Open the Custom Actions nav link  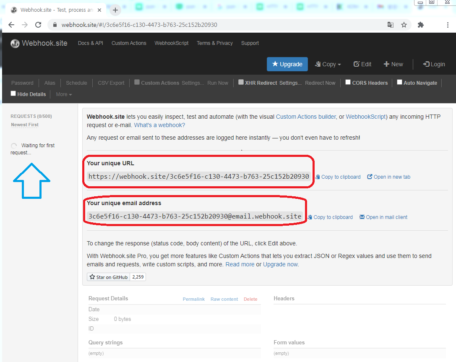[x=129, y=43]
